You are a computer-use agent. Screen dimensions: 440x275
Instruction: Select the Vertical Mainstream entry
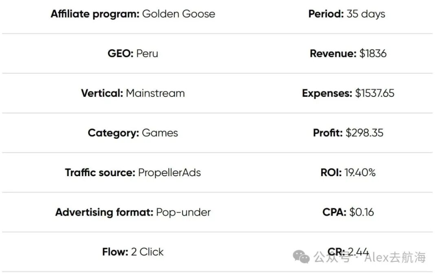[133, 93]
